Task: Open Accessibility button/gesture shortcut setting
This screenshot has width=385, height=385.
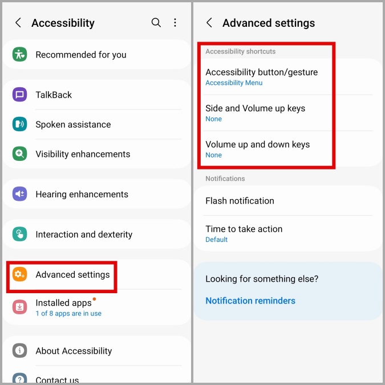Action: click(261, 77)
